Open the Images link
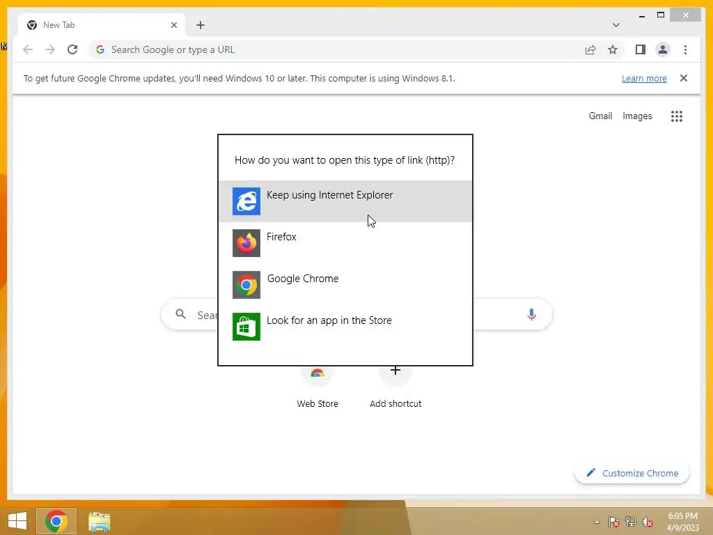This screenshot has height=535, width=713. tap(637, 116)
